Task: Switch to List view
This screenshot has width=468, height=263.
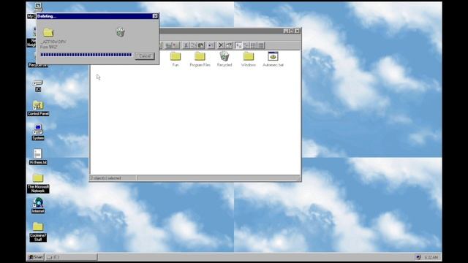Action: tap(254, 45)
